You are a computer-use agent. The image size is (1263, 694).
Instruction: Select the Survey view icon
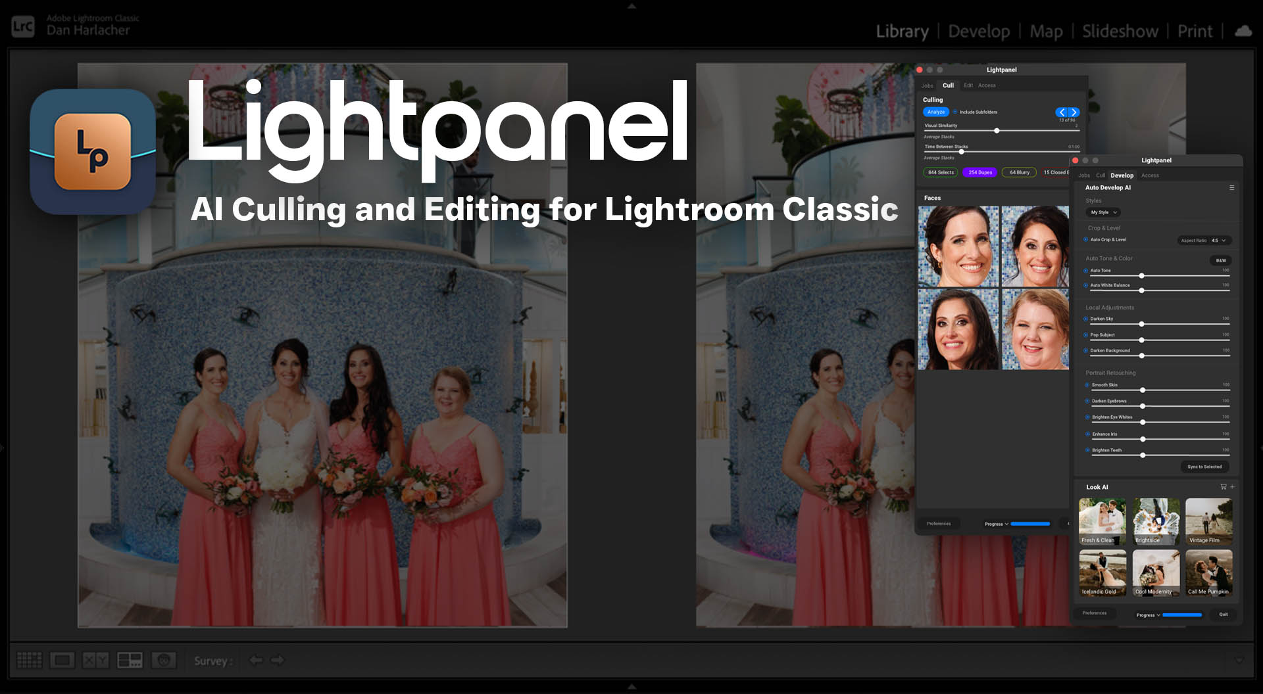tap(130, 660)
